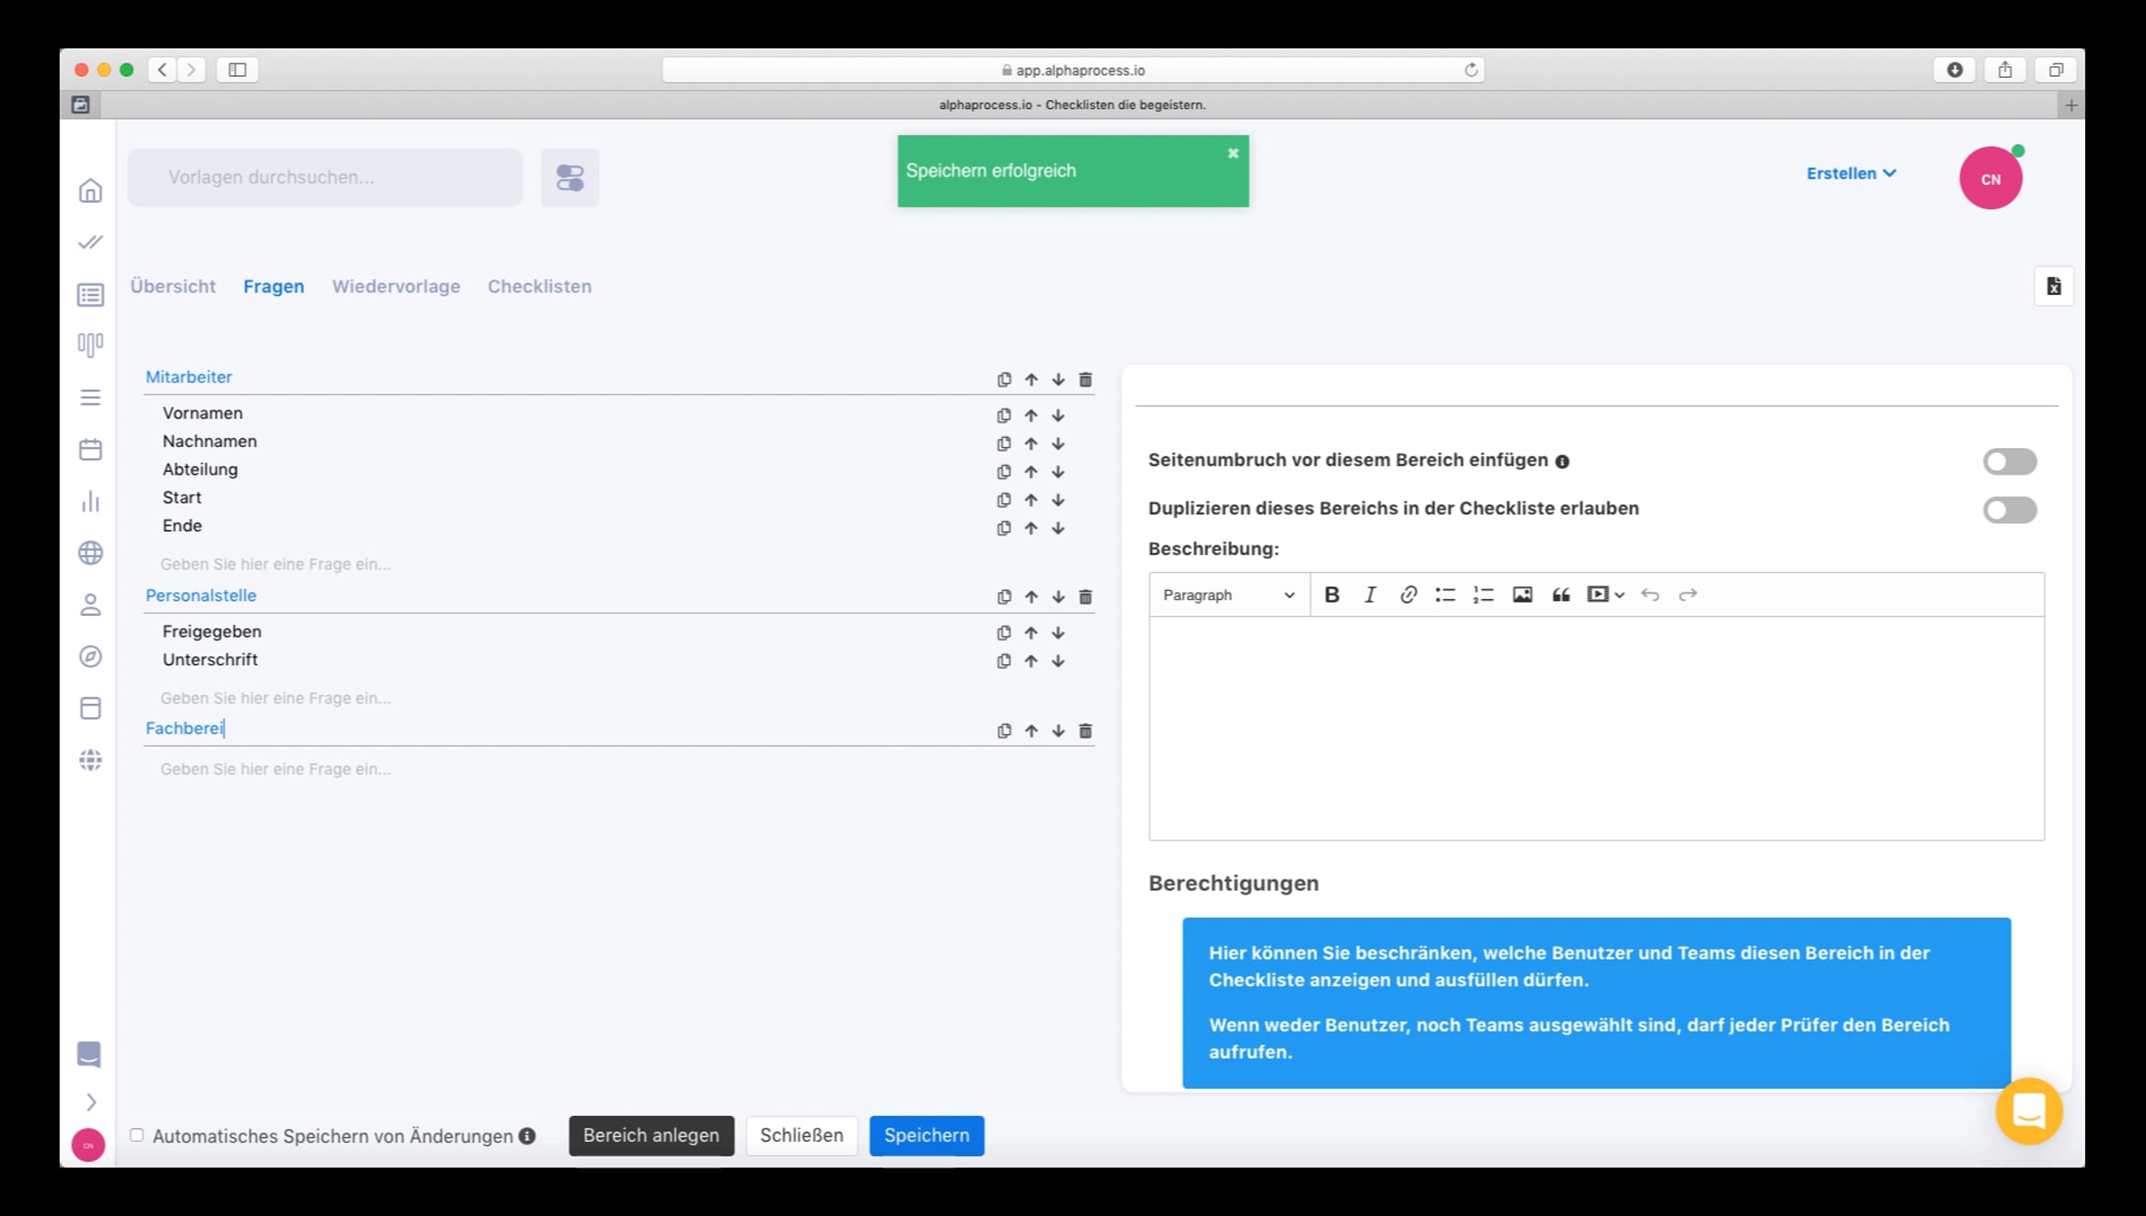
Task: Click the Vorlagen durchsuchen search field
Action: pos(325,177)
